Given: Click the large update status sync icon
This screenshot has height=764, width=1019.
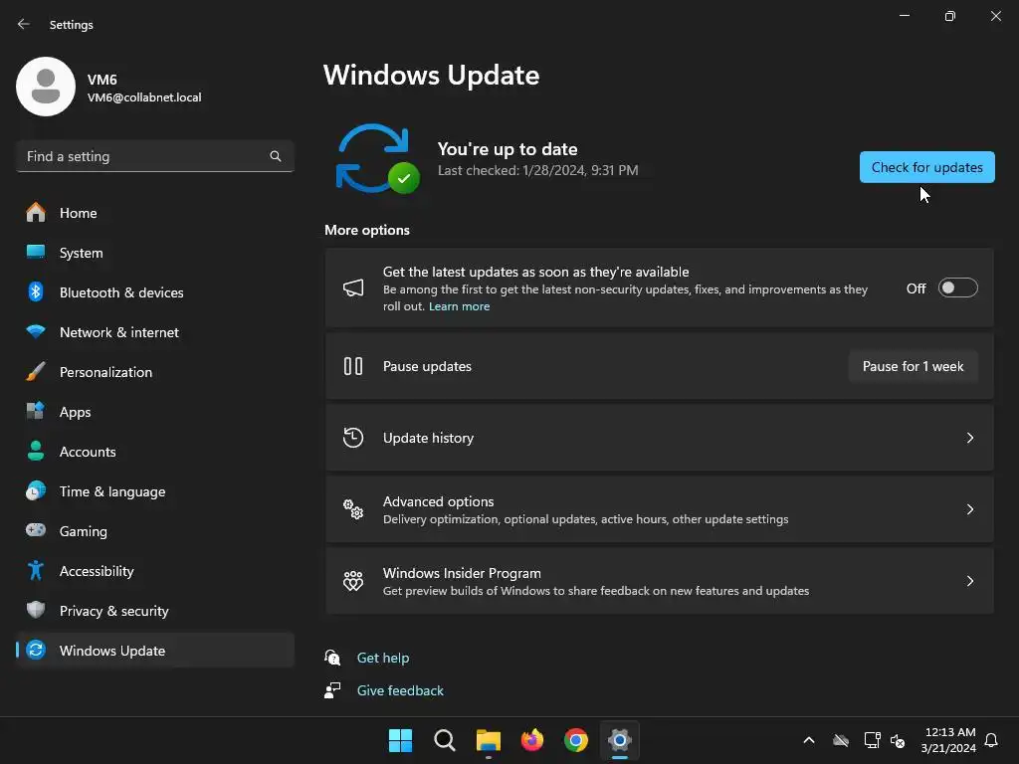Looking at the screenshot, I should tap(377, 159).
